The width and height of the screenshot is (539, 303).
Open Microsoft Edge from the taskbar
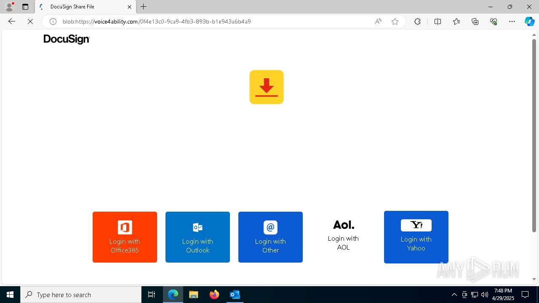tap(173, 295)
